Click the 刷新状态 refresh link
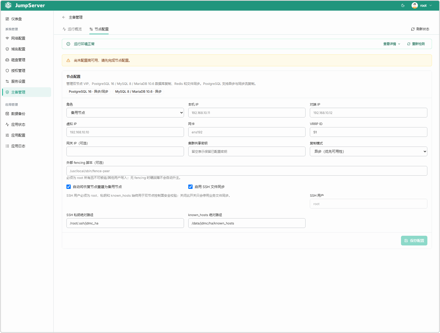Screen dimensions: 440x333 (x=420, y=29)
